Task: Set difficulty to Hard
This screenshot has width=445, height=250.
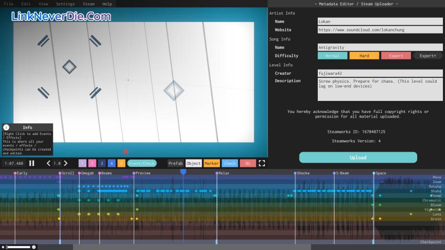Action: pyautogui.click(x=364, y=55)
